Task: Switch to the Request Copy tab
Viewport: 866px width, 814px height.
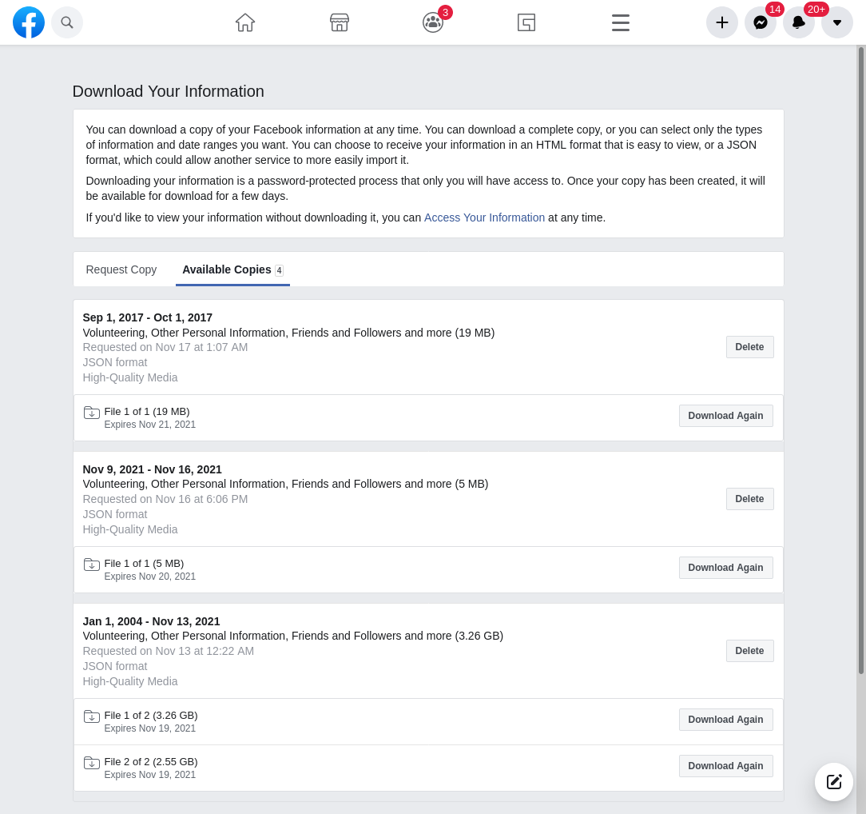Action: point(121,269)
